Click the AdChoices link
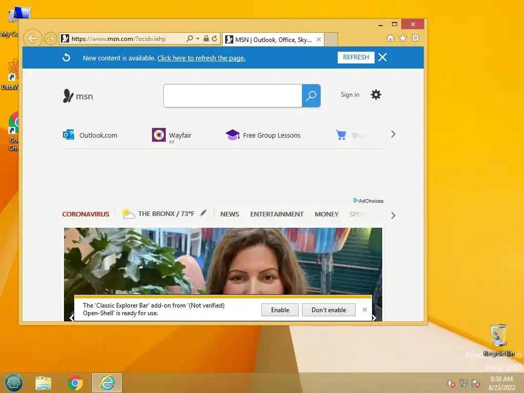Image resolution: width=524 pixels, height=393 pixels. 368,201
